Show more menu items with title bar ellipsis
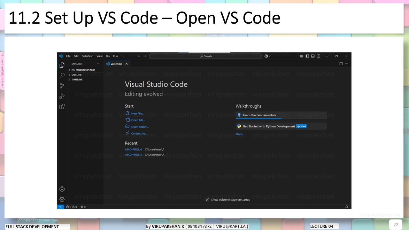409x230 pixels. pos(124,56)
